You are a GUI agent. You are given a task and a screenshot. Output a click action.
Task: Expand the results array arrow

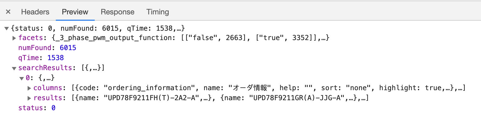(x=29, y=98)
